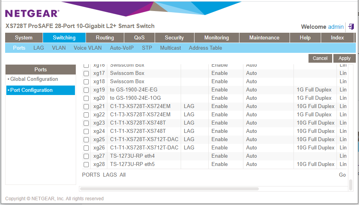This screenshot has width=359, height=205.
Task: Open the VLAN submenu
Action: (x=59, y=48)
